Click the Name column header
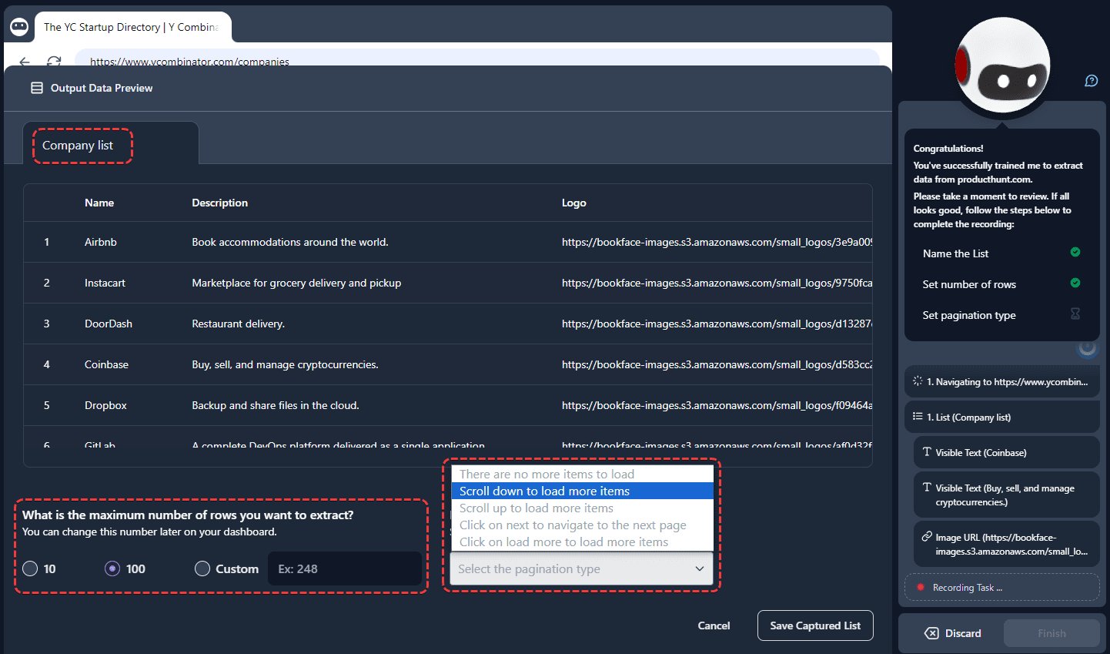The height and width of the screenshot is (654, 1110). pos(99,203)
